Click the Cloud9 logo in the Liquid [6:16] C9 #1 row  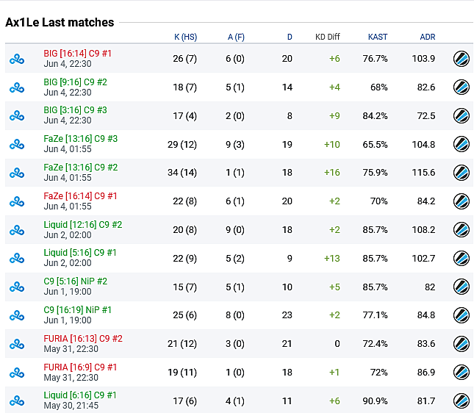[17, 401]
